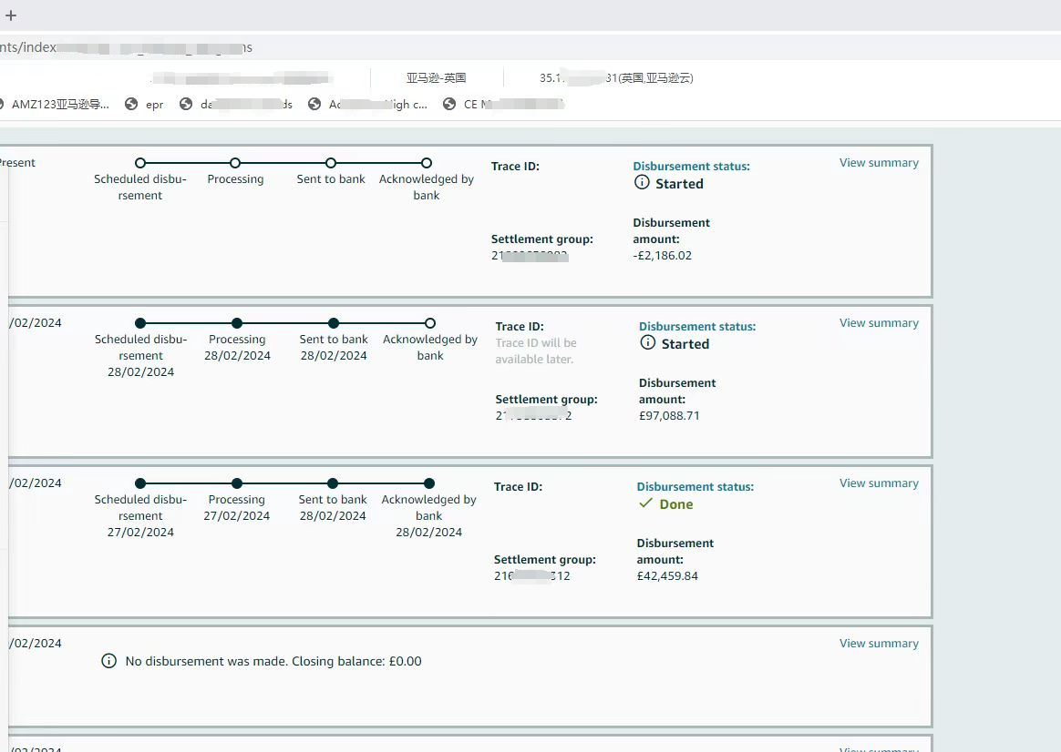
Task: Click the Done status text
Action: pyautogui.click(x=676, y=504)
